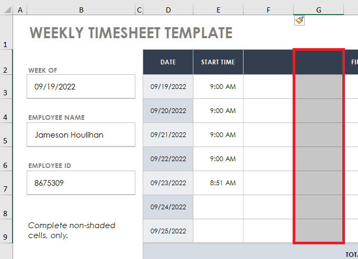Select the 9:00 AM start time for 09/21/2022
Viewport: 358px width, 259px height.
[218, 135]
